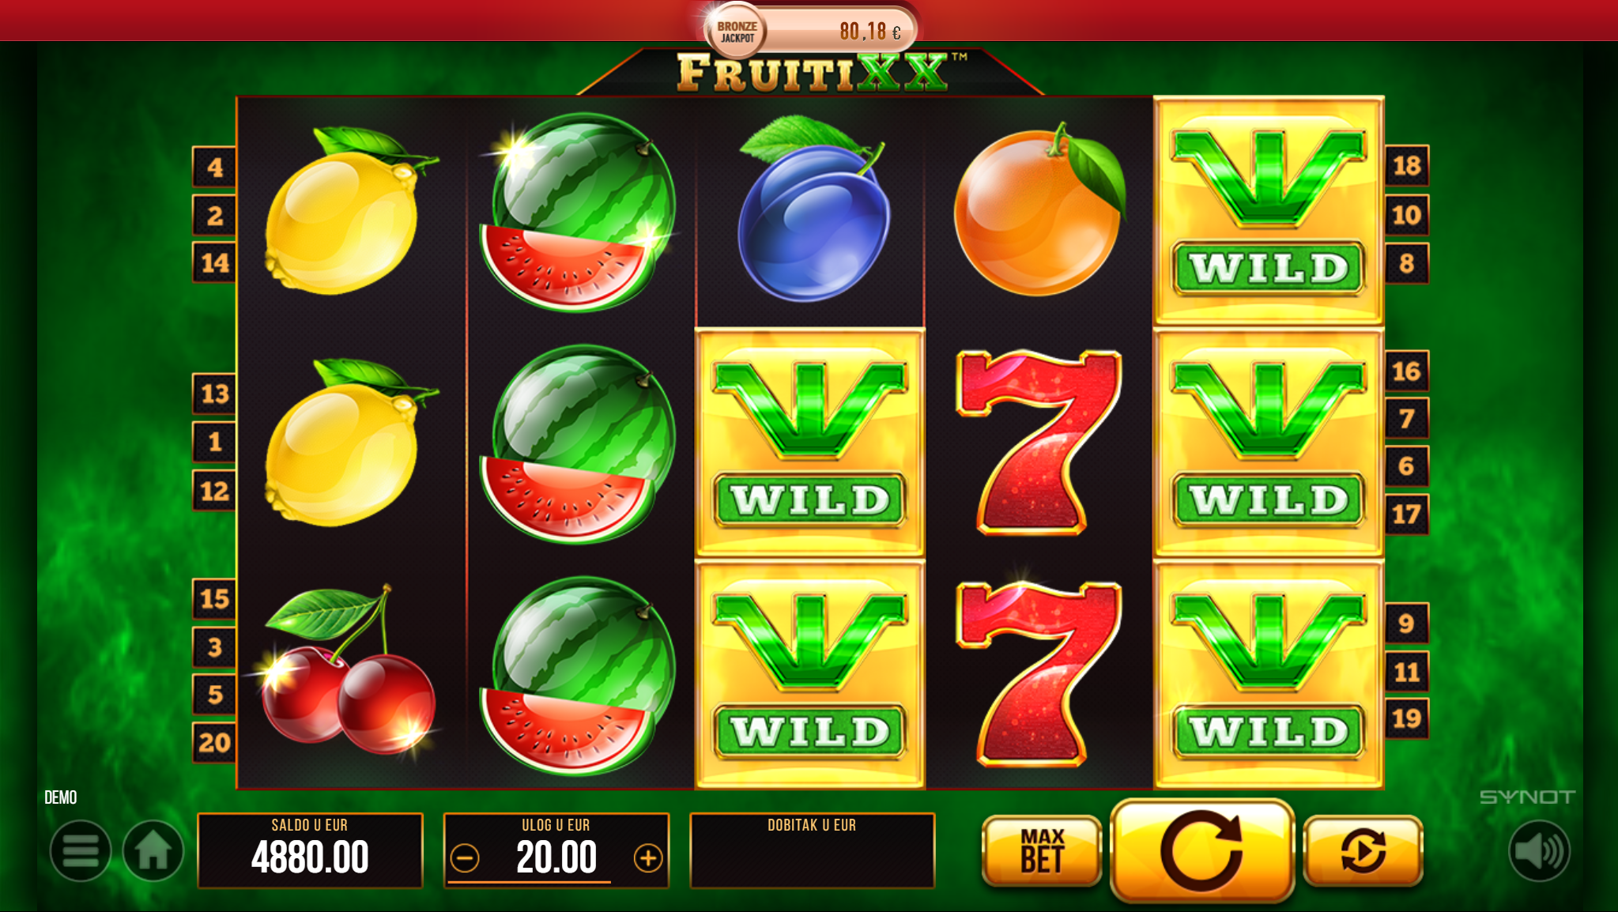The image size is (1618, 912).
Task: Click the cherries symbol on first reel
Action: pos(346,670)
